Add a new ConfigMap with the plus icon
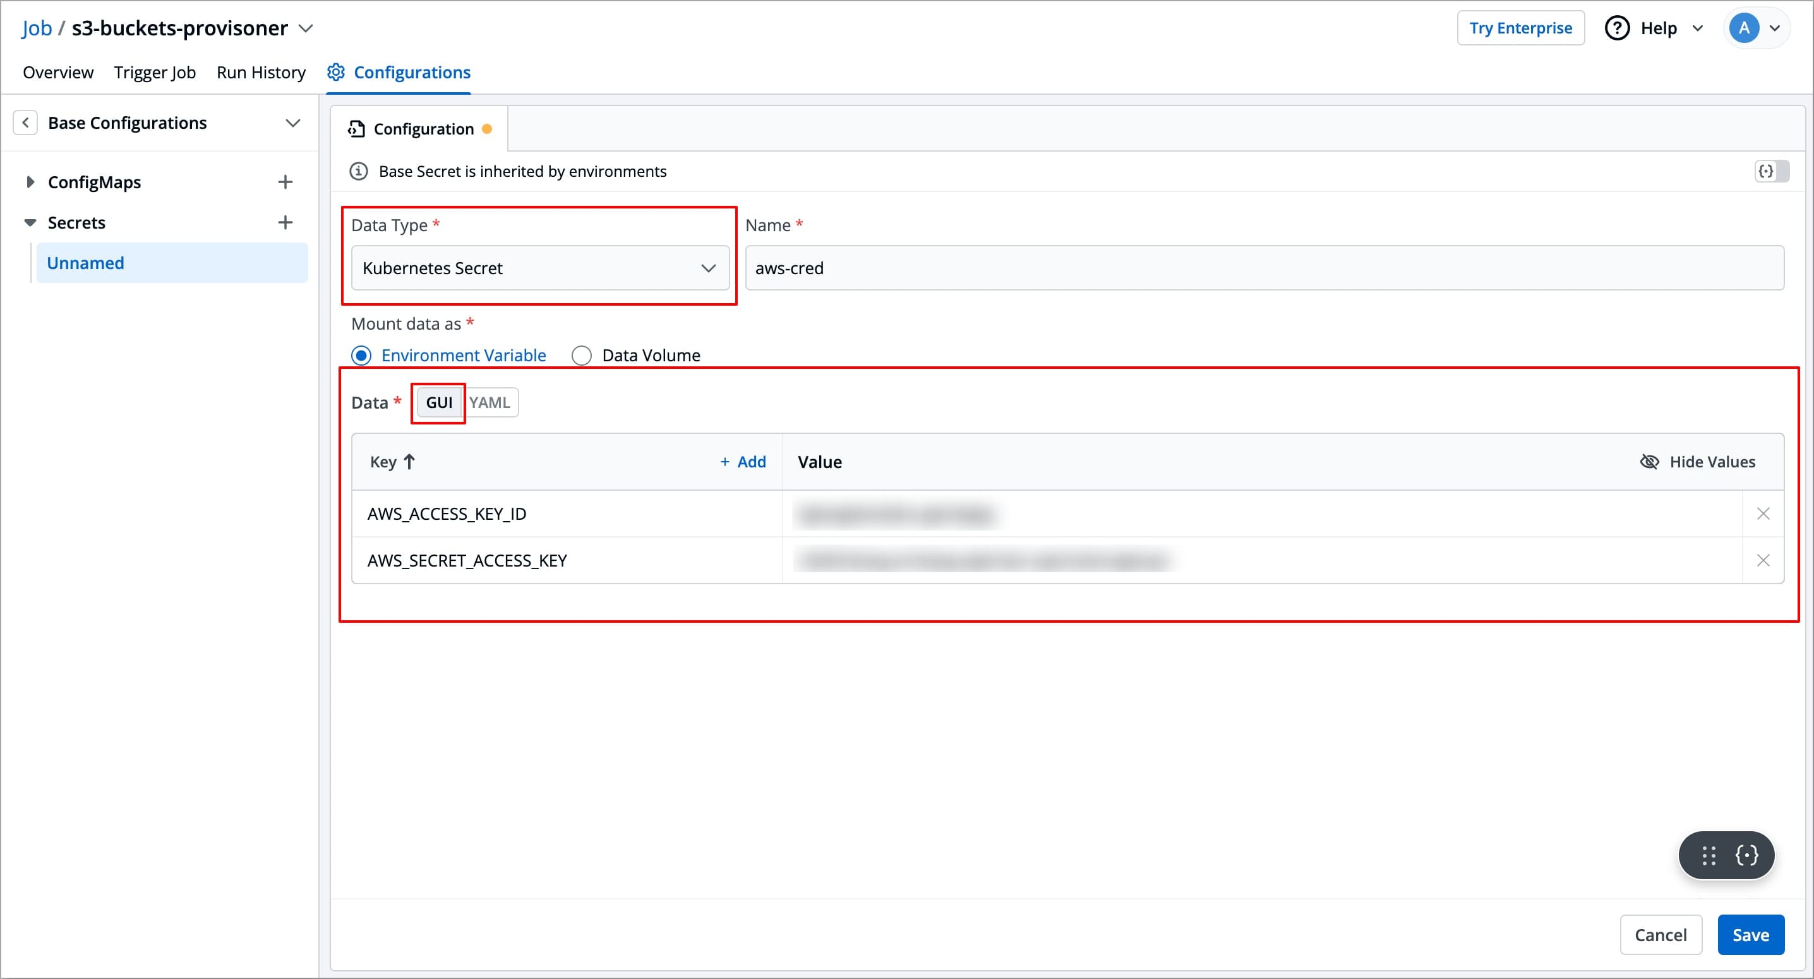Image resolution: width=1814 pixels, height=979 pixels. coord(284,182)
